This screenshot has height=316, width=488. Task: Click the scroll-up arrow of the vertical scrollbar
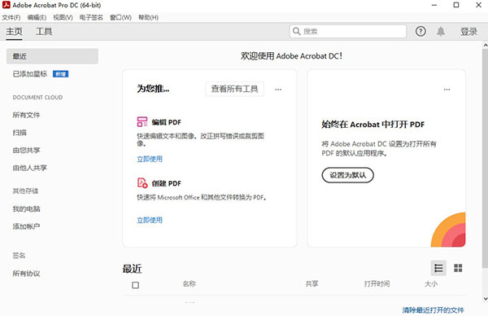tap(486, 46)
